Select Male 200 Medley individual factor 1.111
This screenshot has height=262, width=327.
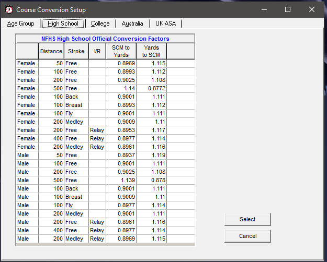pyautogui.click(x=151, y=213)
